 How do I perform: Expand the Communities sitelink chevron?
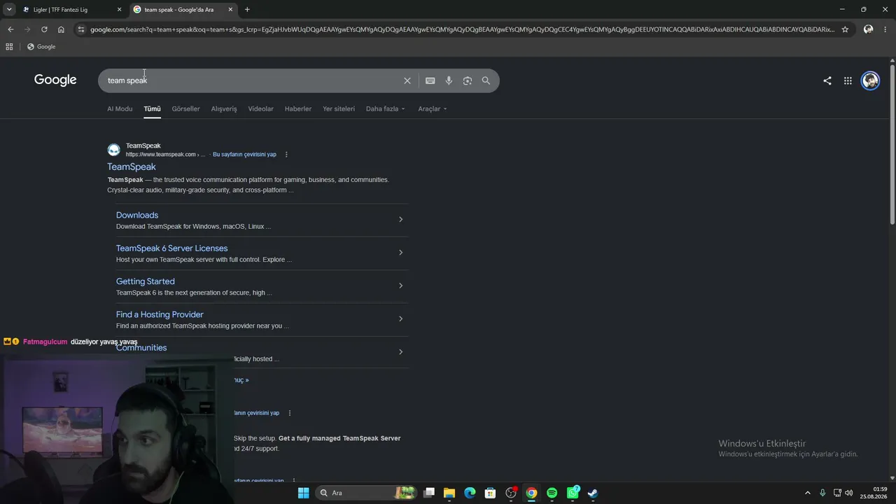[400, 352]
